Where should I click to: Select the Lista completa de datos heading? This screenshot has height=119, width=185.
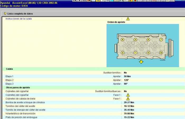[x=20, y=14]
